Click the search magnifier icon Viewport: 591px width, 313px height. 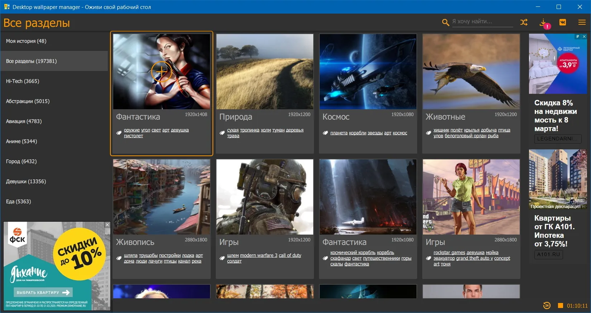click(x=445, y=22)
